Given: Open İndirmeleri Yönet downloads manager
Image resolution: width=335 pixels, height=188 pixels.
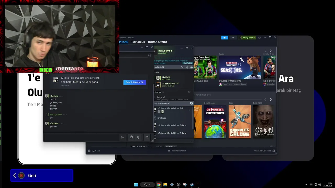Looking at the screenshot, I should click(x=177, y=151).
